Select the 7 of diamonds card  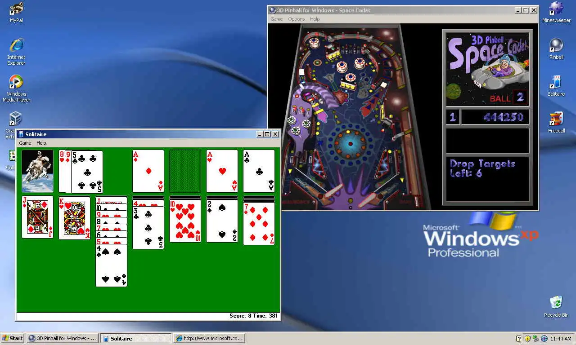pos(259,224)
